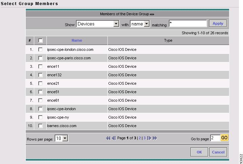Click the matching filter text field
Image resolution: width=243 pixels, height=164 pixels.
(x=188, y=24)
